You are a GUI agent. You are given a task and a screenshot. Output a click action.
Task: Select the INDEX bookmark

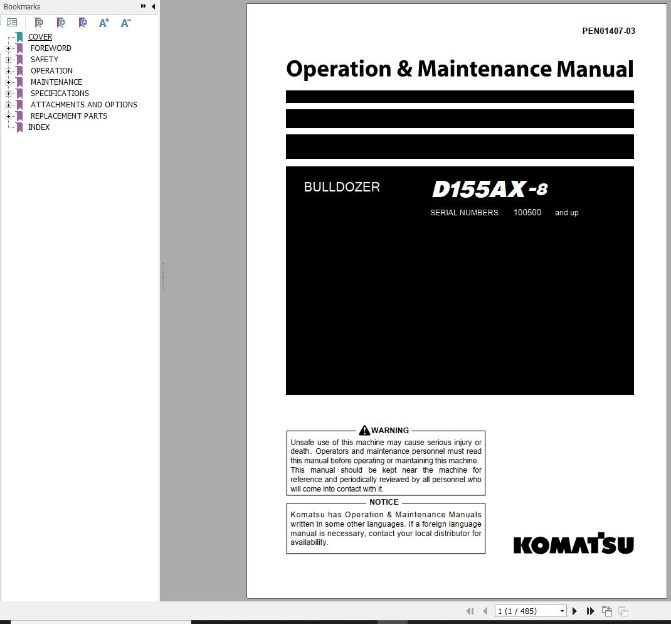[x=39, y=127]
